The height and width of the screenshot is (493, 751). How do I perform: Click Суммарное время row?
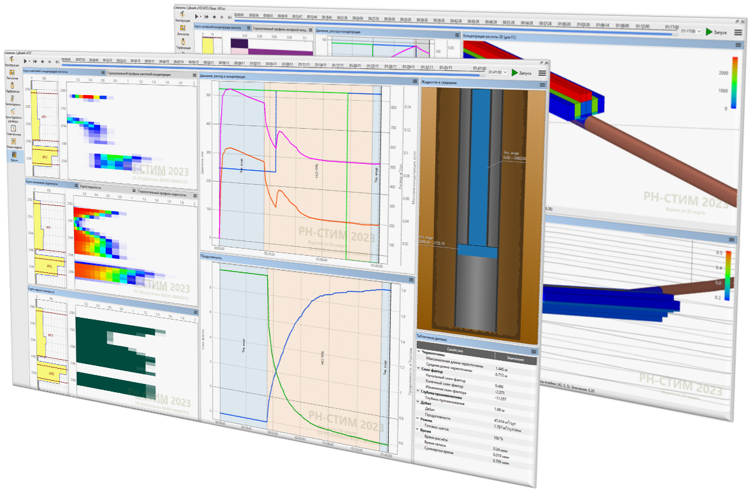[x=475, y=457]
